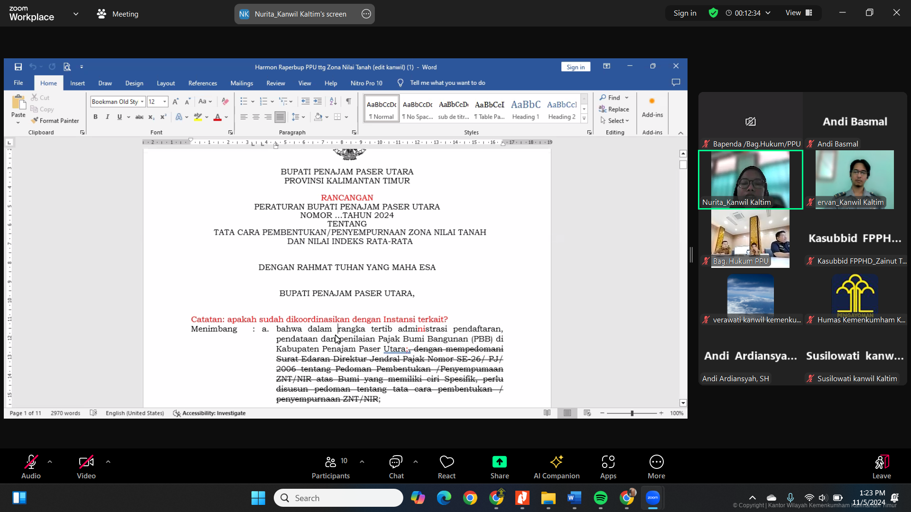Center align text in Word
This screenshot has width=911, height=512.
click(x=256, y=117)
